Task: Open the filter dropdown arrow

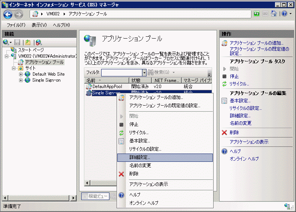Action: (144, 73)
